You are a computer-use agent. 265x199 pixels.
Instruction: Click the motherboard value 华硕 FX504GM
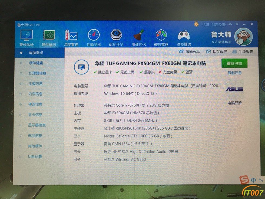tap(131, 113)
